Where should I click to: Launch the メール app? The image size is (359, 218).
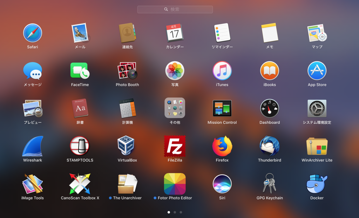[x=80, y=33]
